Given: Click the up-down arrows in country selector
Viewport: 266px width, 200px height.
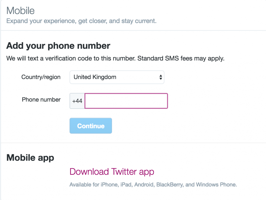Looking at the screenshot, I should click(x=161, y=77).
